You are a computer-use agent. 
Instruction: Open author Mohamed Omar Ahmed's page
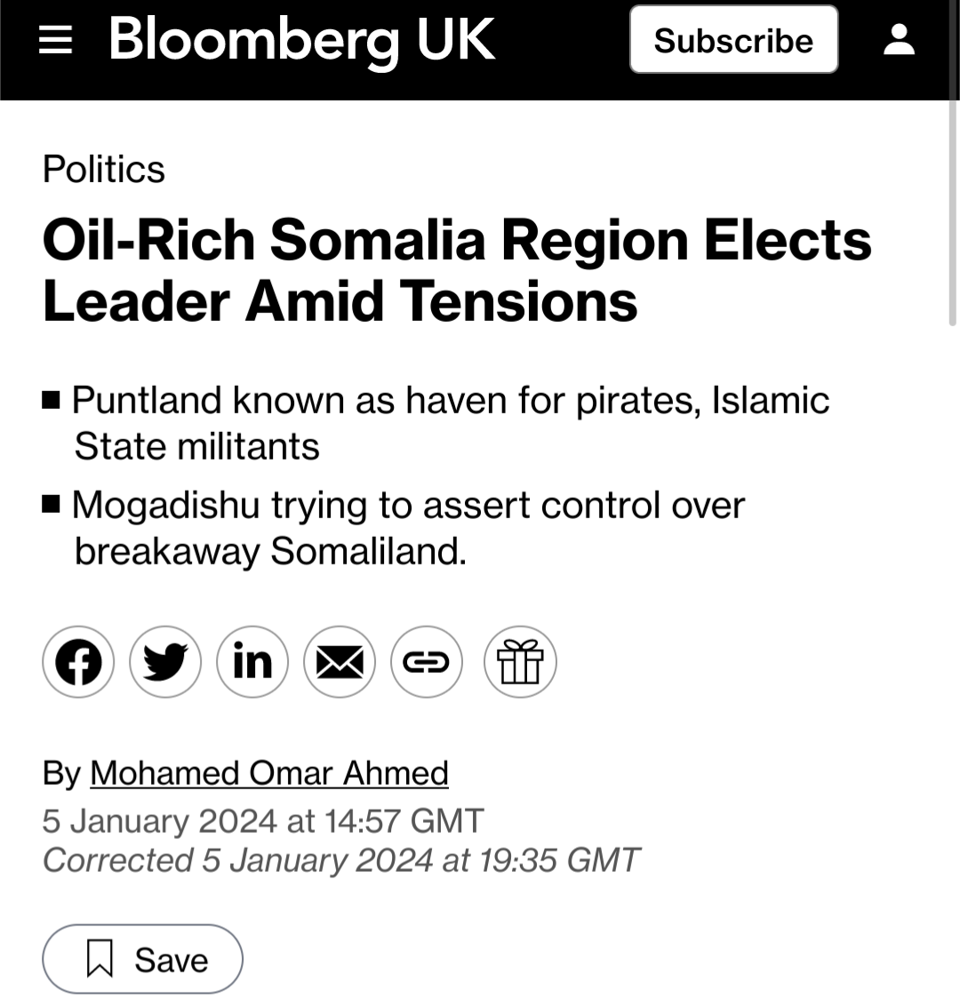tap(269, 772)
